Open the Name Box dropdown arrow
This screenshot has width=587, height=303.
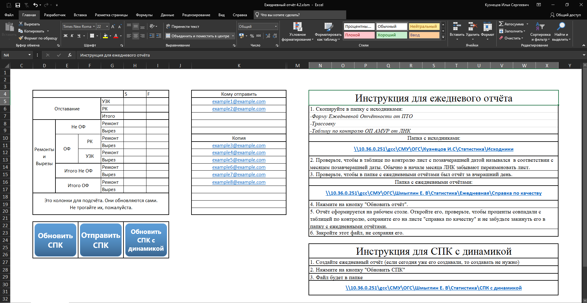[x=29, y=55]
